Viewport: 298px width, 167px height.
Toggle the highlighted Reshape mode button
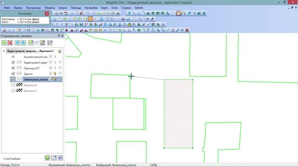tap(178, 13)
